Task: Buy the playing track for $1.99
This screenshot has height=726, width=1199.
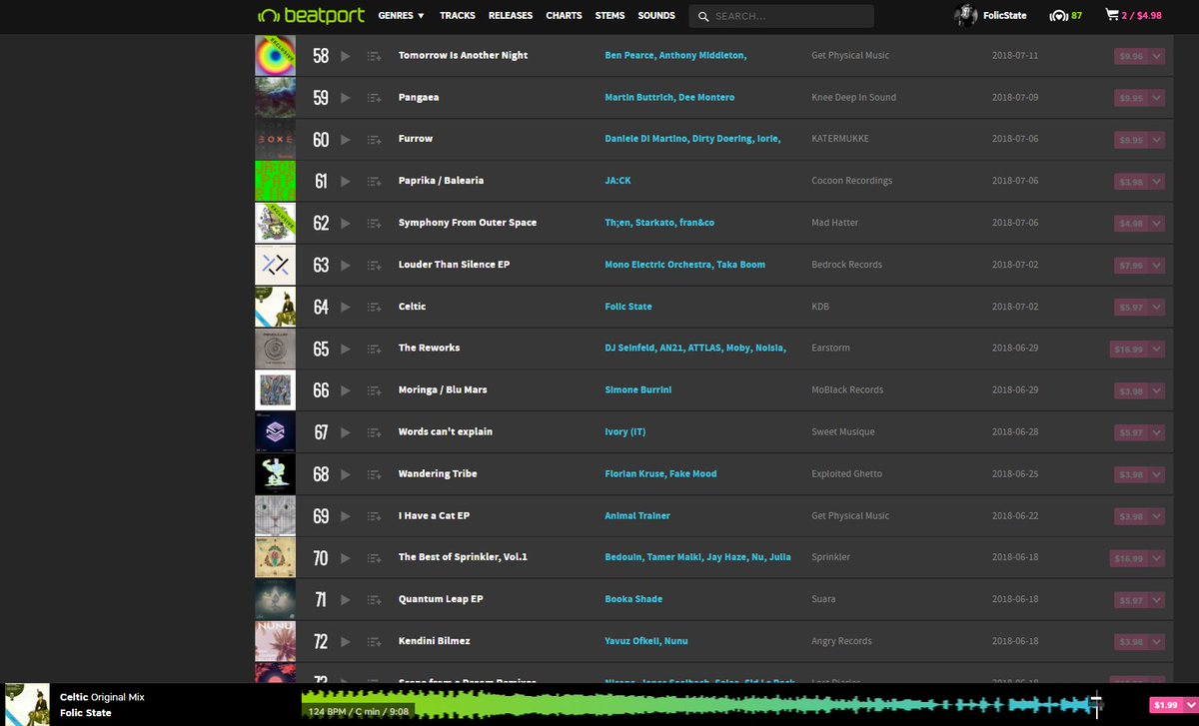Action: point(1166,705)
